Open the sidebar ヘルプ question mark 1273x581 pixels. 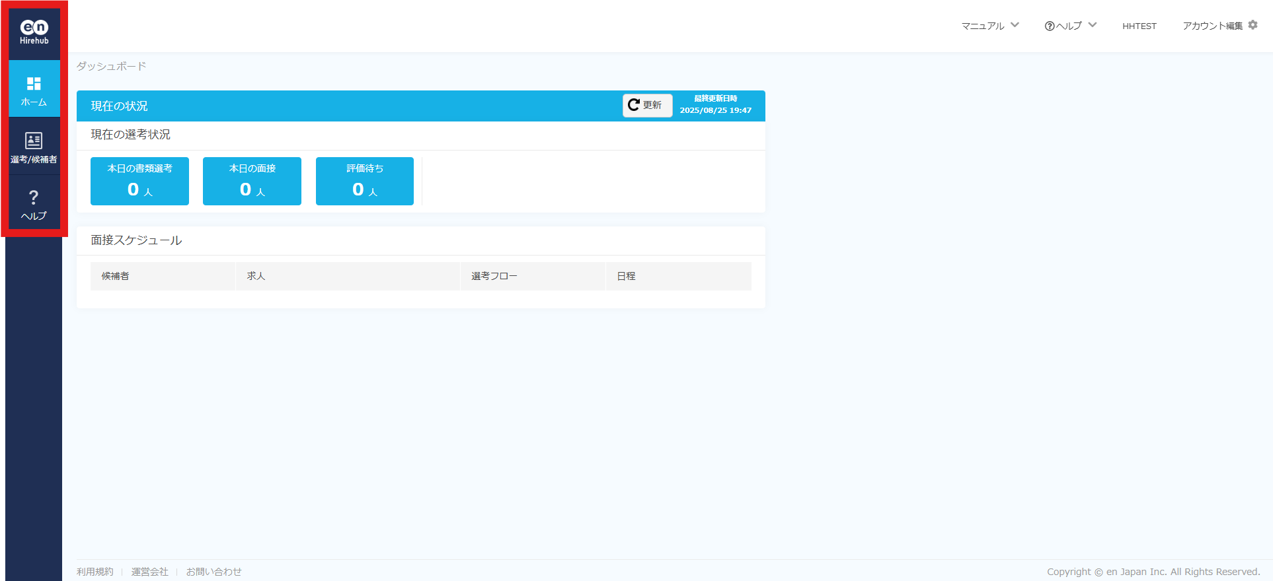(34, 204)
